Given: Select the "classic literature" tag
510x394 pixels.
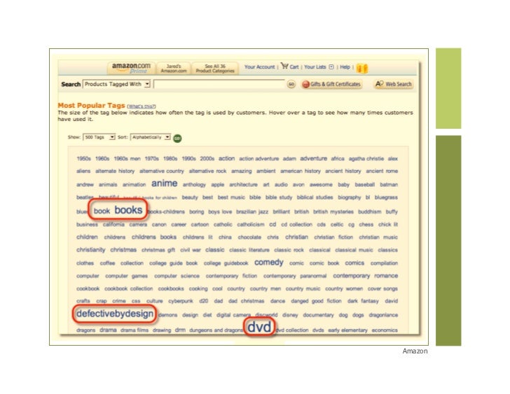Looking at the screenshot, I should coord(249,250).
